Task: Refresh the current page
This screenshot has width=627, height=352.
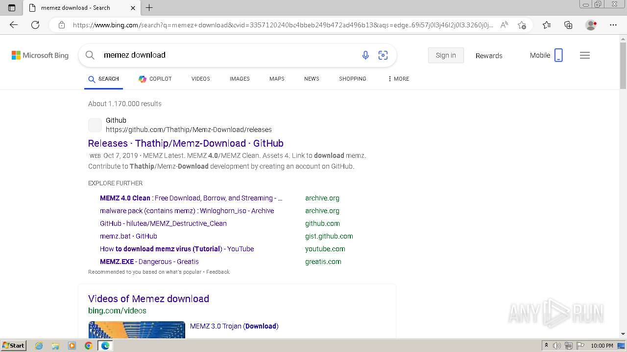Action: [35, 25]
